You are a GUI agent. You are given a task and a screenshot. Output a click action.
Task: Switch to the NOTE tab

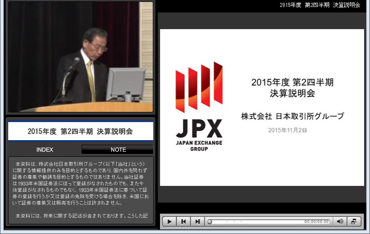118,149
